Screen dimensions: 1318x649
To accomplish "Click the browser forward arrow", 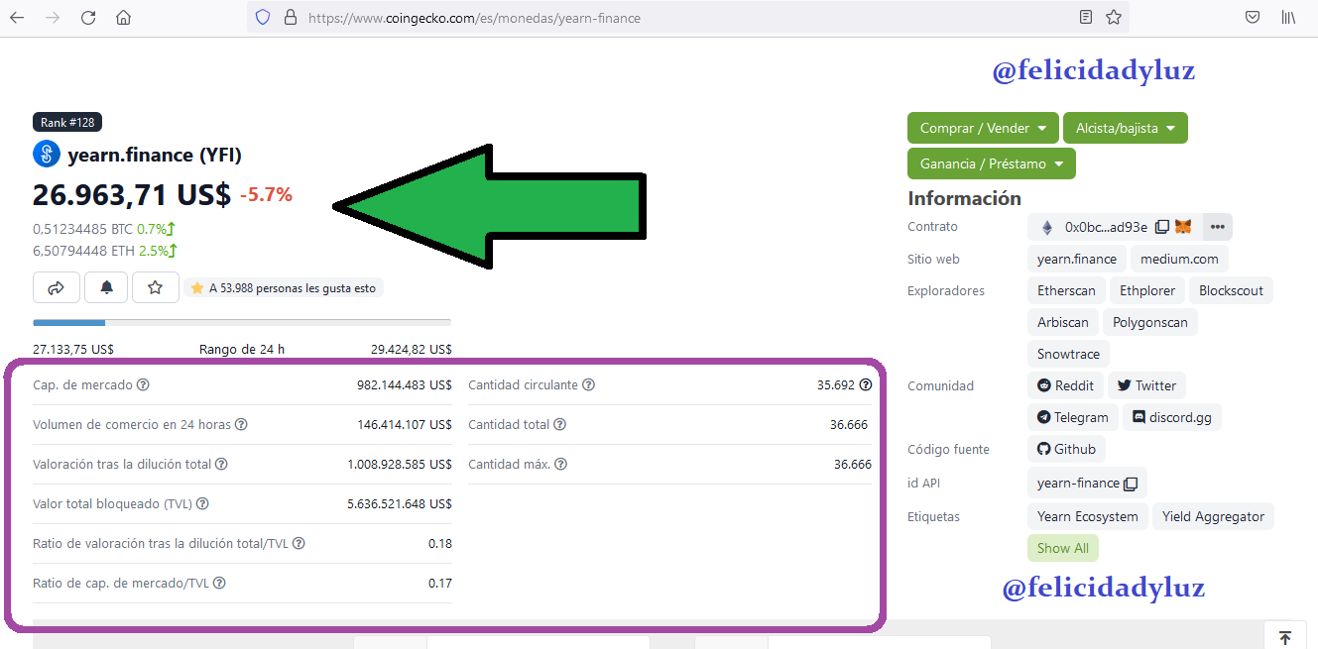I will [x=53, y=17].
